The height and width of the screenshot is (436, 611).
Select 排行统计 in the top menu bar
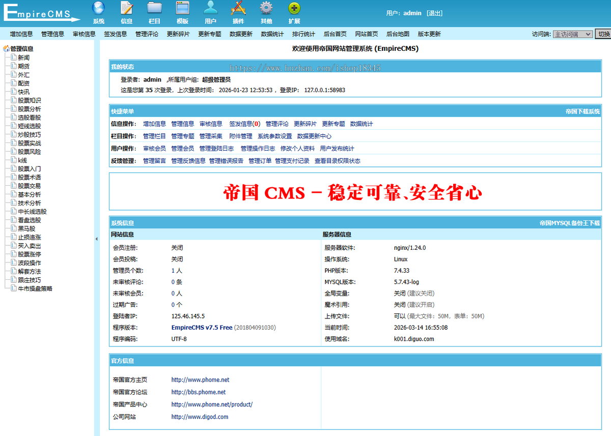303,34
